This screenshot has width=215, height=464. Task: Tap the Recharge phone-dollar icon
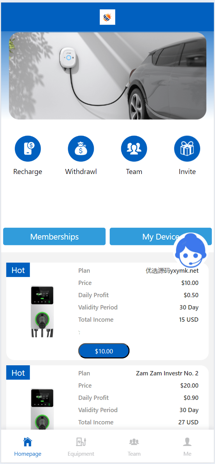28,148
